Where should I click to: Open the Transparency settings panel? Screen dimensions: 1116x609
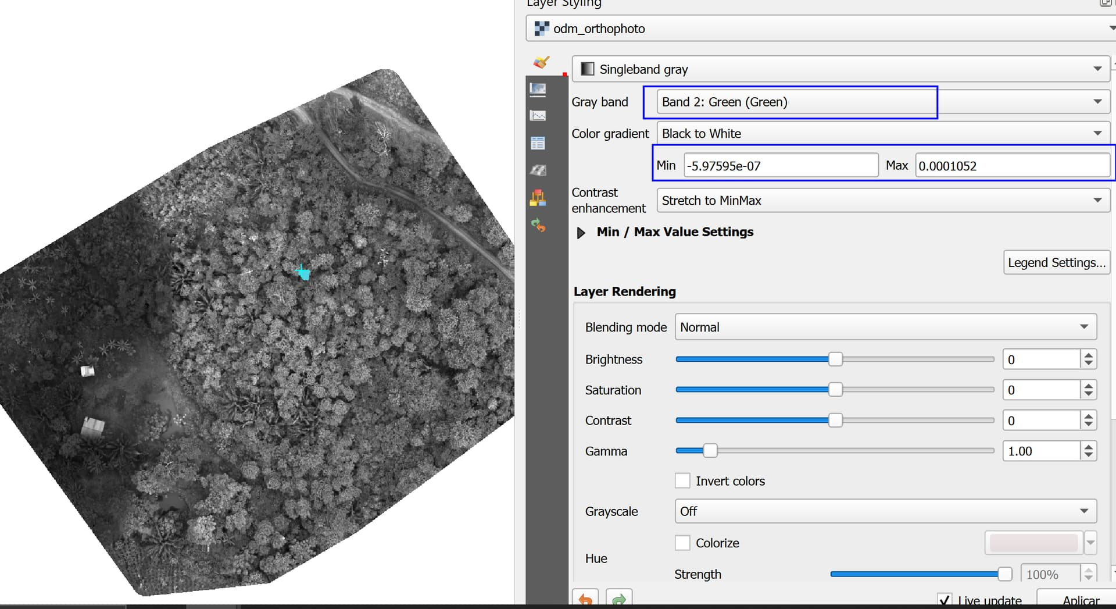(x=538, y=89)
